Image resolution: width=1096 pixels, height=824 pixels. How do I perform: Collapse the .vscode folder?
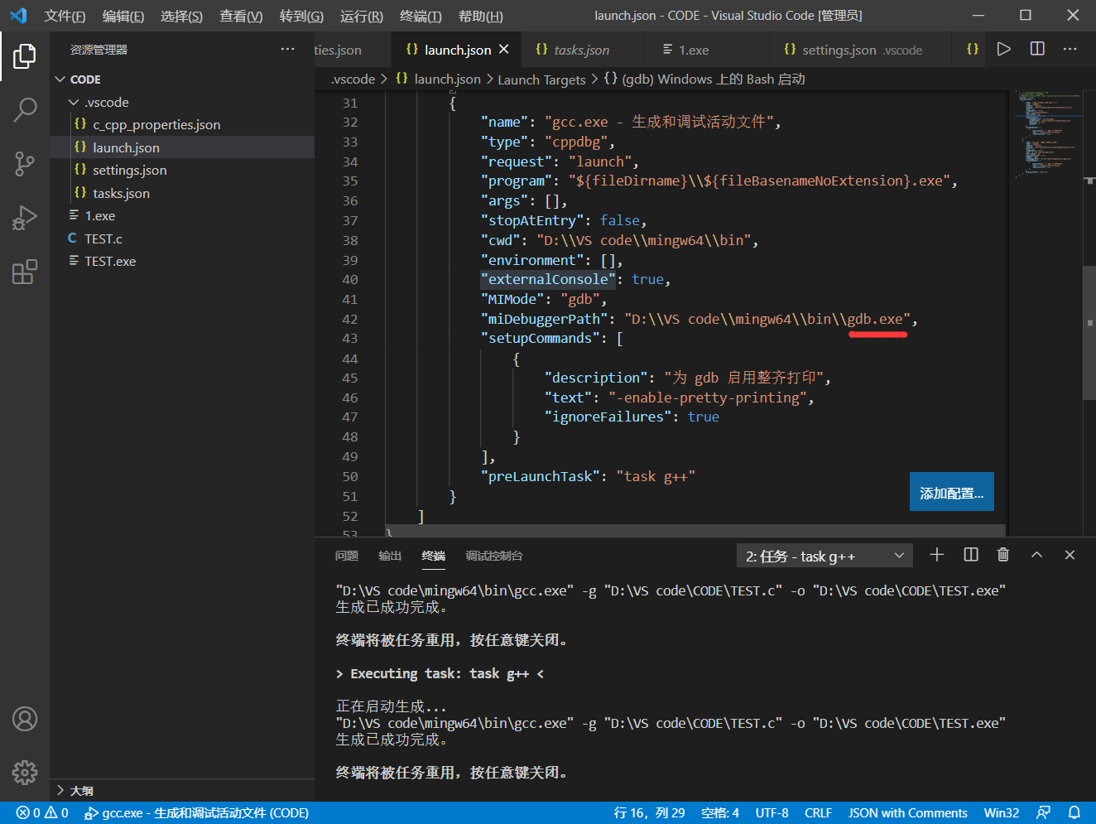74,102
